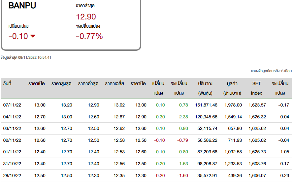Click the ปริมาณ (พันหุ้น) column header
This screenshot has width=293, height=183.
pos(205,88)
